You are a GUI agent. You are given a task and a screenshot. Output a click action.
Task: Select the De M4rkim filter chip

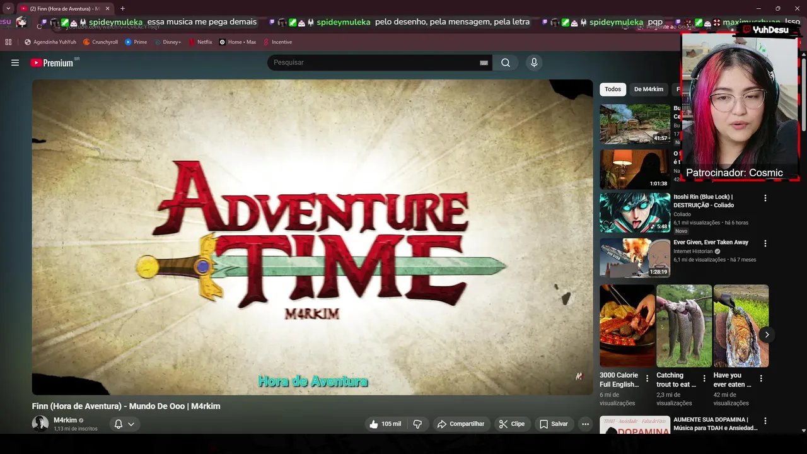pyautogui.click(x=648, y=90)
